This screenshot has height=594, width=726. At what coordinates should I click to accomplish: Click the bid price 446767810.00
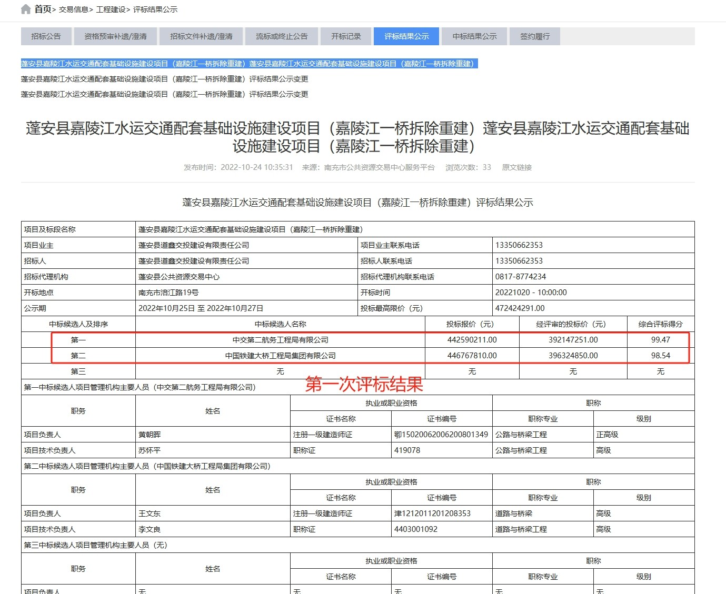tap(472, 356)
